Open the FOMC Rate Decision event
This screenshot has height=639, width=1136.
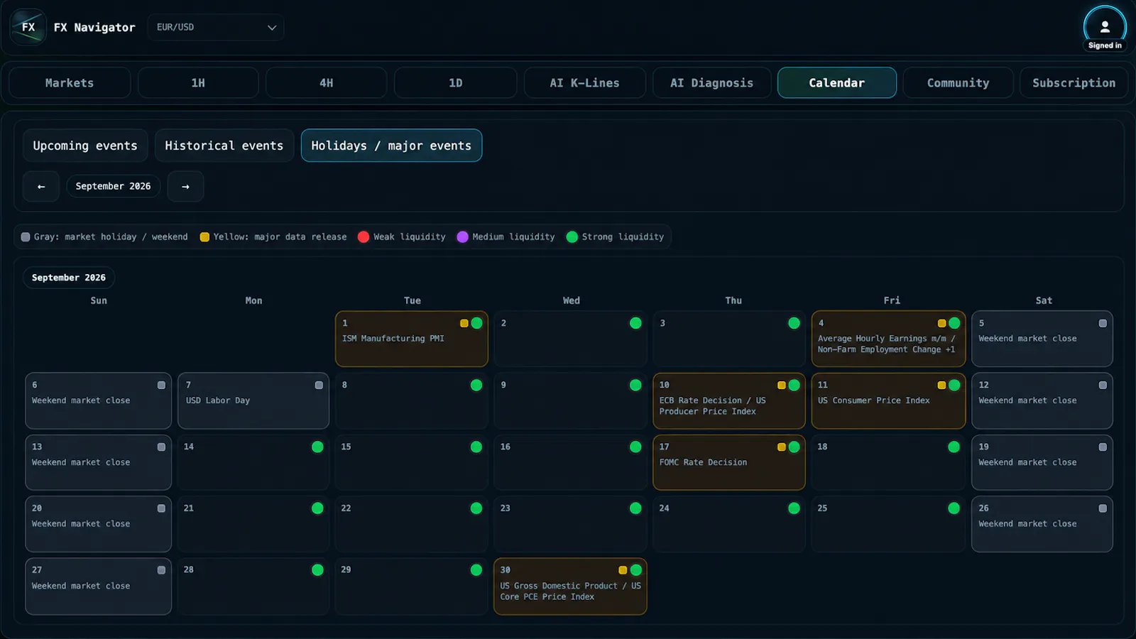click(729, 462)
